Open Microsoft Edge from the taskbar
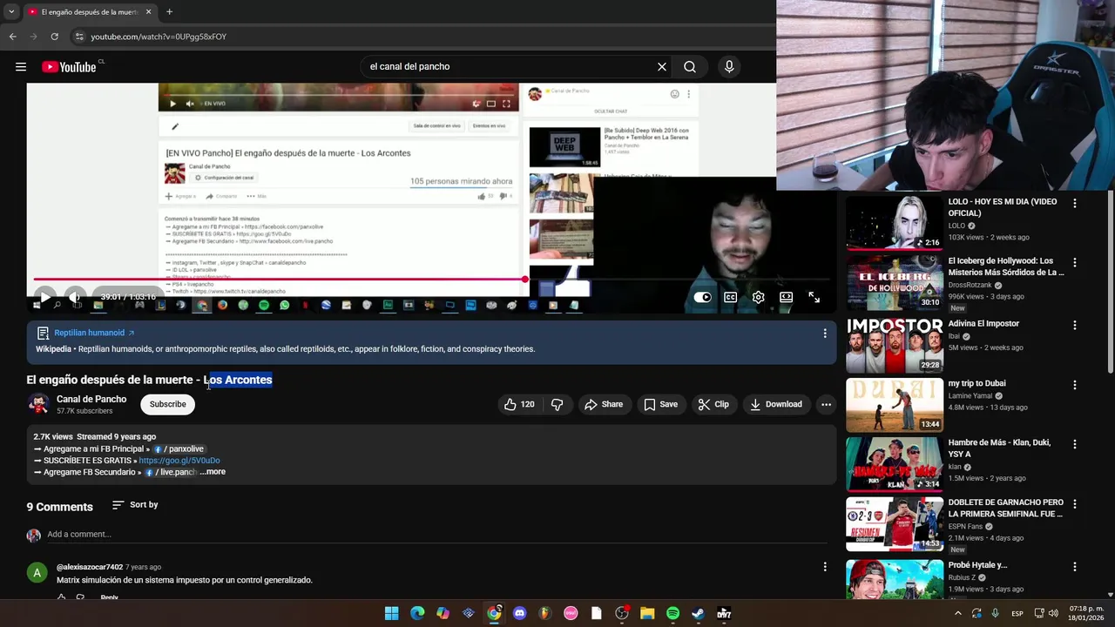The width and height of the screenshot is (1115, 627). (x=417, y=613)
